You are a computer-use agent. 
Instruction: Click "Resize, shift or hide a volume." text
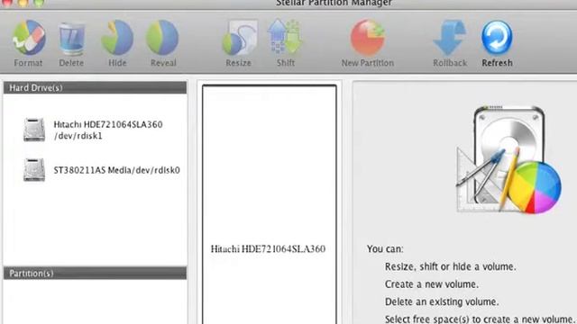tap(451, 266)
